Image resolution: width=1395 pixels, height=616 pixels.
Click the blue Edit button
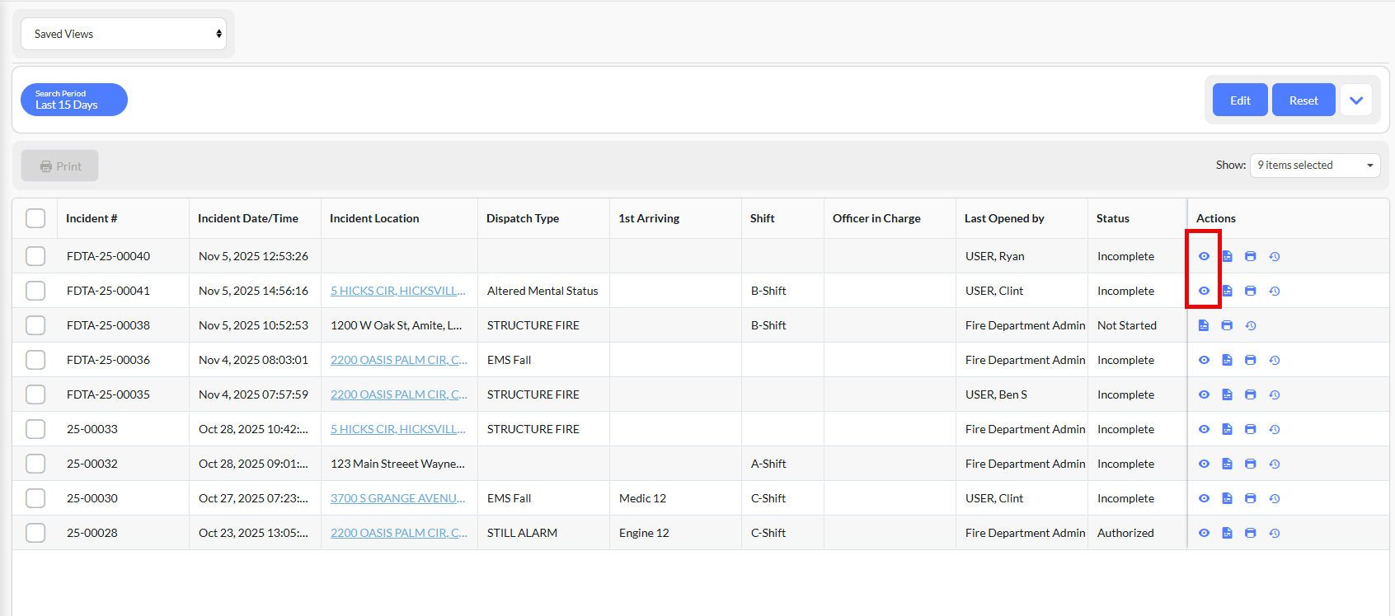click(1239, 100)
